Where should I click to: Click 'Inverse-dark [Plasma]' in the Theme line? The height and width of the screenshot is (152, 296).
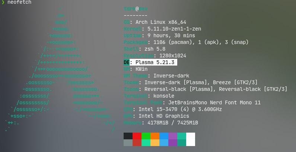pos(176,82)
